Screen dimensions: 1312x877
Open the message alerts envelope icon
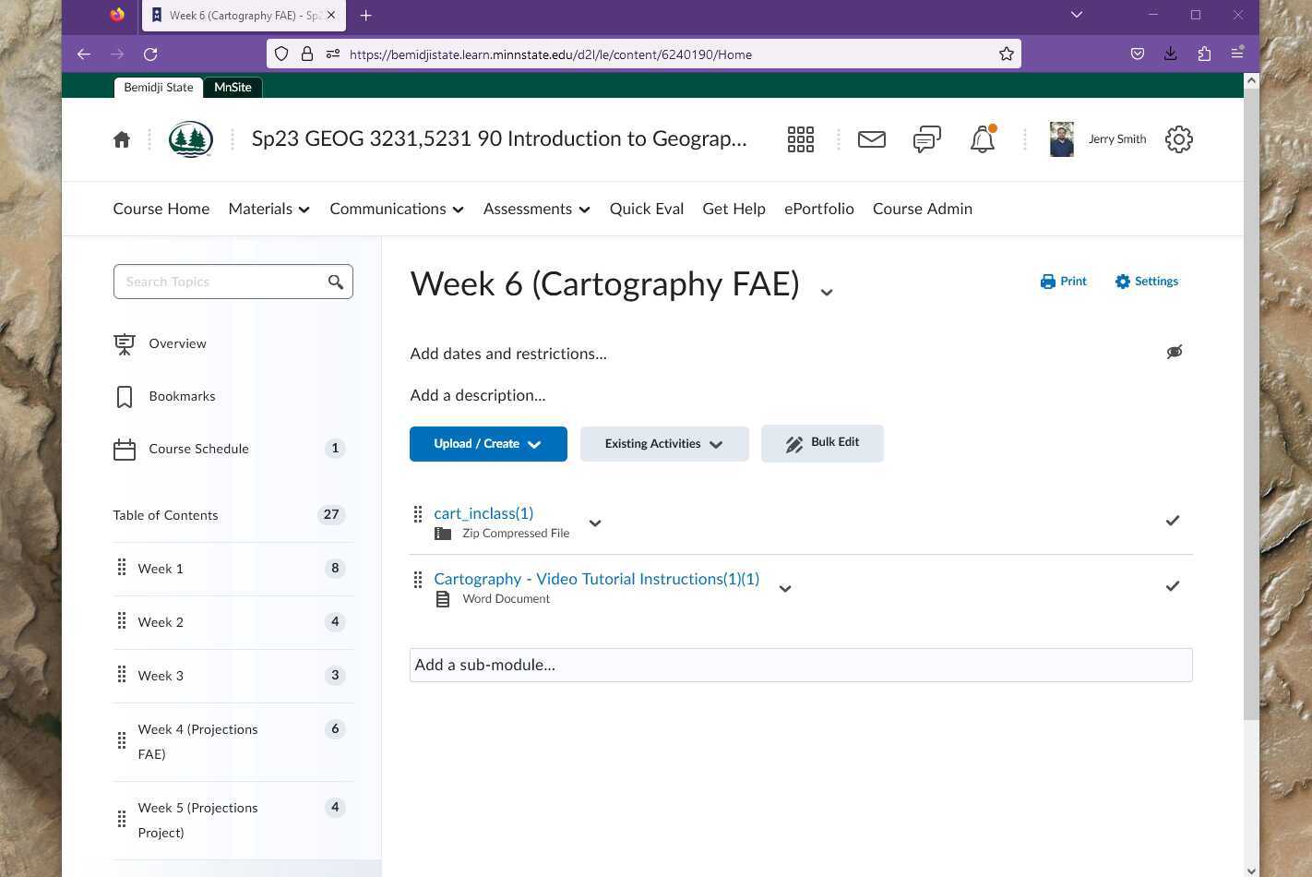871,139
